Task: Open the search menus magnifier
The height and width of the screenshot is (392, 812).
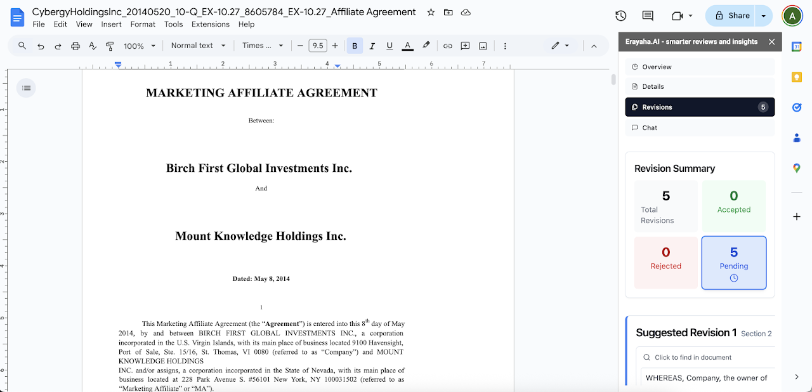Action: (22, 46)
